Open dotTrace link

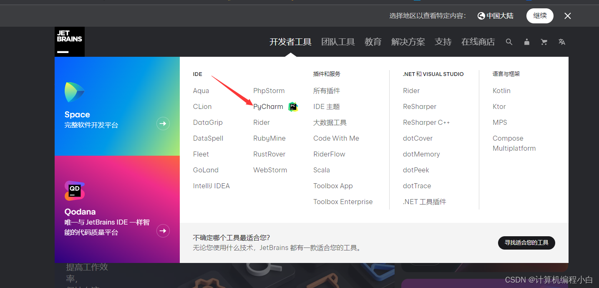(x=417, y=186)
